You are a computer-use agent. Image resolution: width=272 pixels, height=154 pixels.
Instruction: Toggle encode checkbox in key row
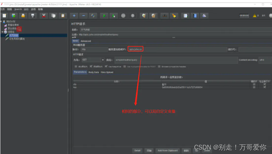click(254, 87)
